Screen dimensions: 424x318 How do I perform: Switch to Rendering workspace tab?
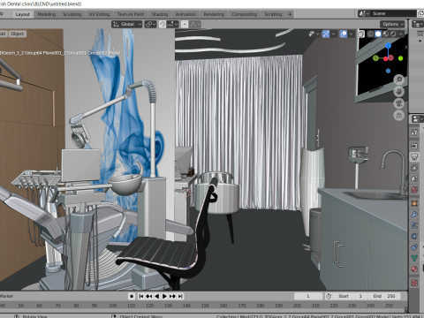(x=214, y=14)
